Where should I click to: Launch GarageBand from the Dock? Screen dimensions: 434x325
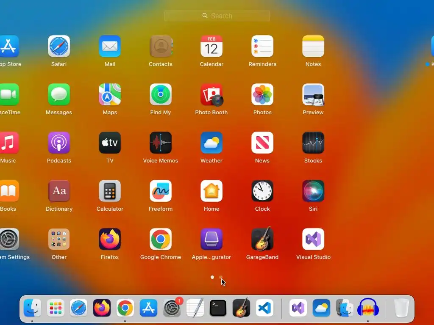coord(241,308)
